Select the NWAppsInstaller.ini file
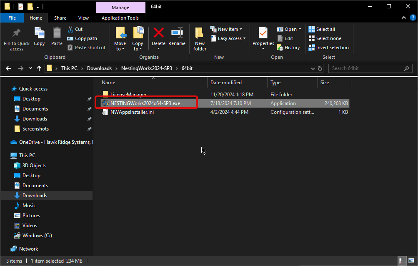The image size is (418, 266). [x=132, y=112]
